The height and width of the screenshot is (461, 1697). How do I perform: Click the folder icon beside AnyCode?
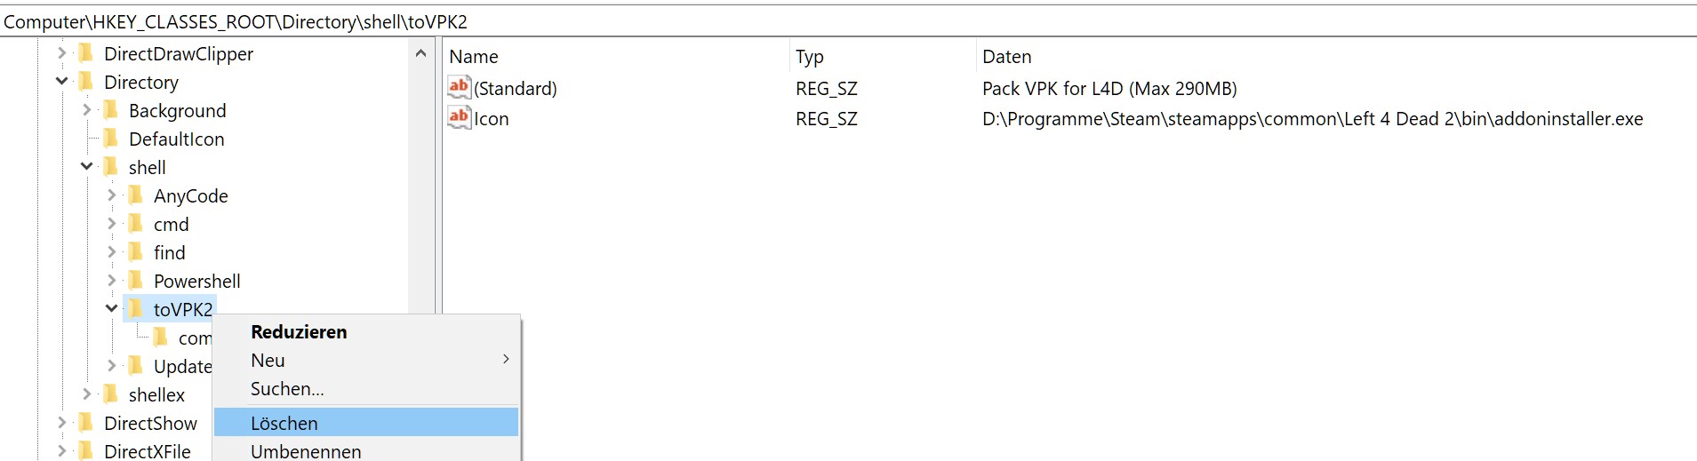[136, 195]
